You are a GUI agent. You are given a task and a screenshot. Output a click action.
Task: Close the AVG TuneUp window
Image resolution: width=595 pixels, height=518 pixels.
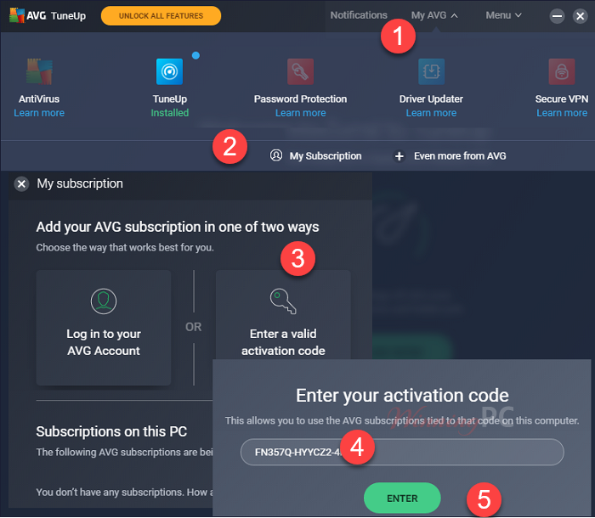coord(581,16)
